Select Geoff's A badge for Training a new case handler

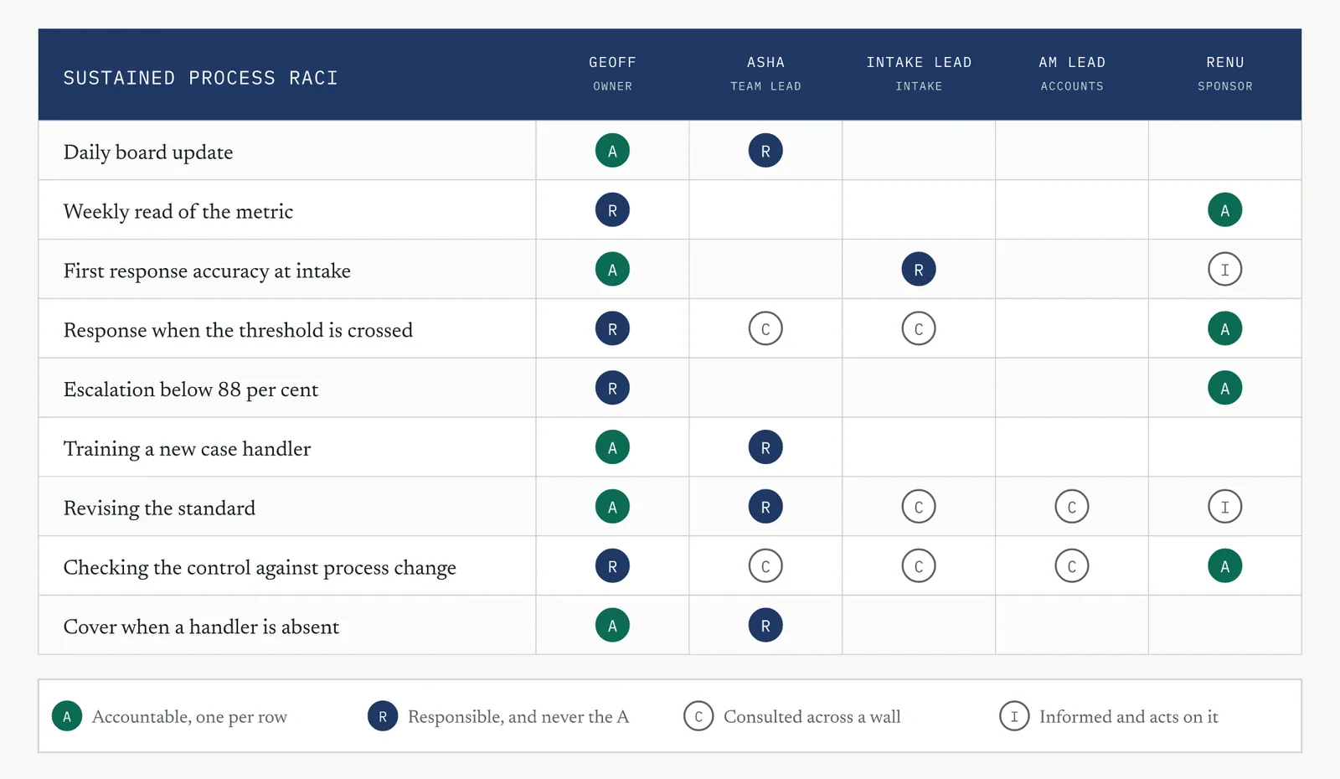(x=612, y=447)
